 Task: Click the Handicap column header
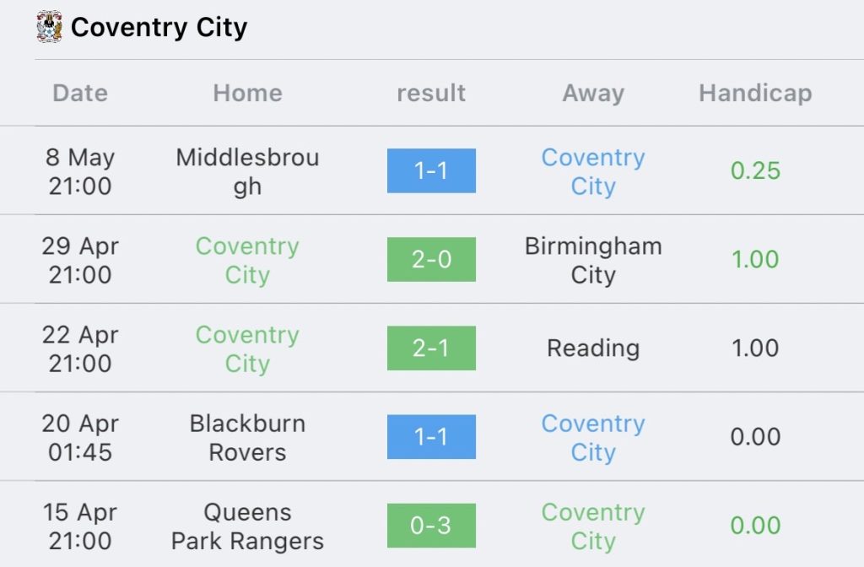pos(755,93)
